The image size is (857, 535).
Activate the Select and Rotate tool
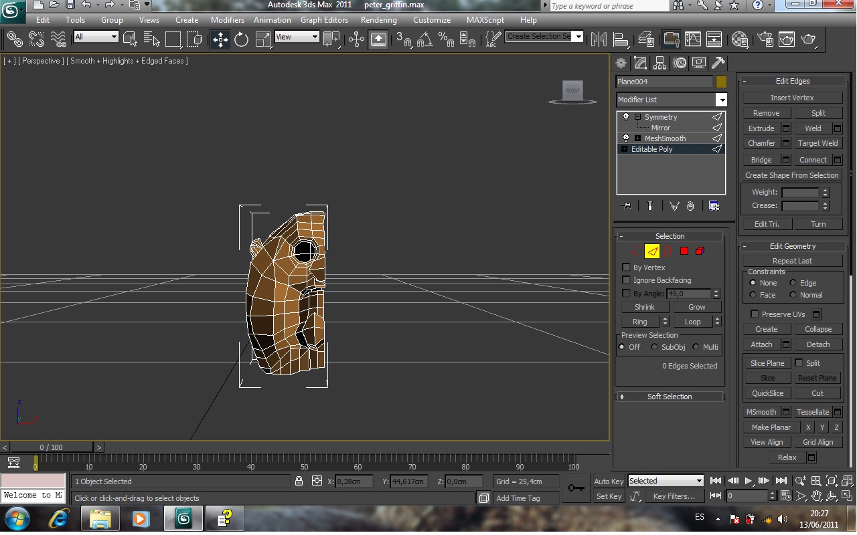point(242,39)
